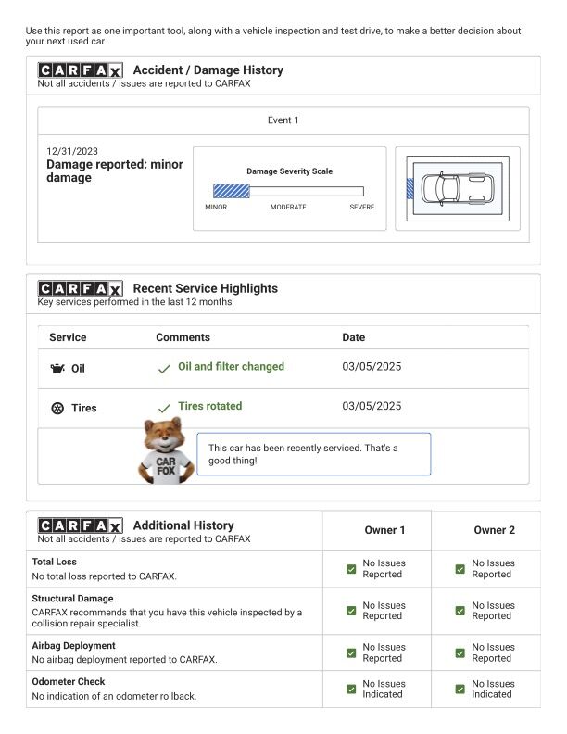Click the Damage reported: minor damage heading
This screenshot has width=567, height=734.
click(x=115, y=171)
